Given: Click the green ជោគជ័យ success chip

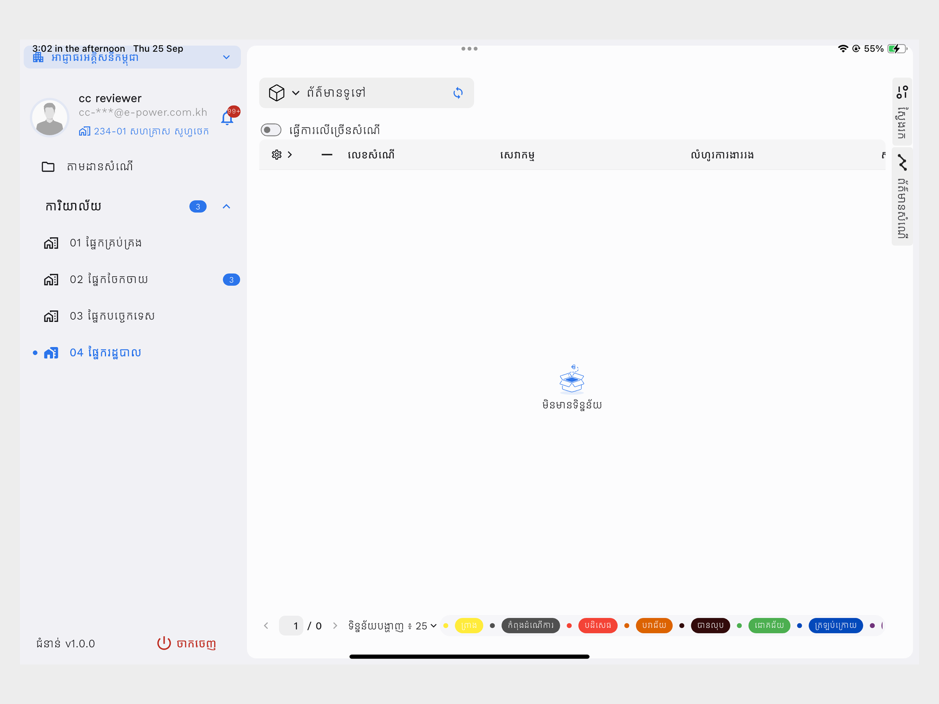Looking at the screenshot, I should point(769,625).
